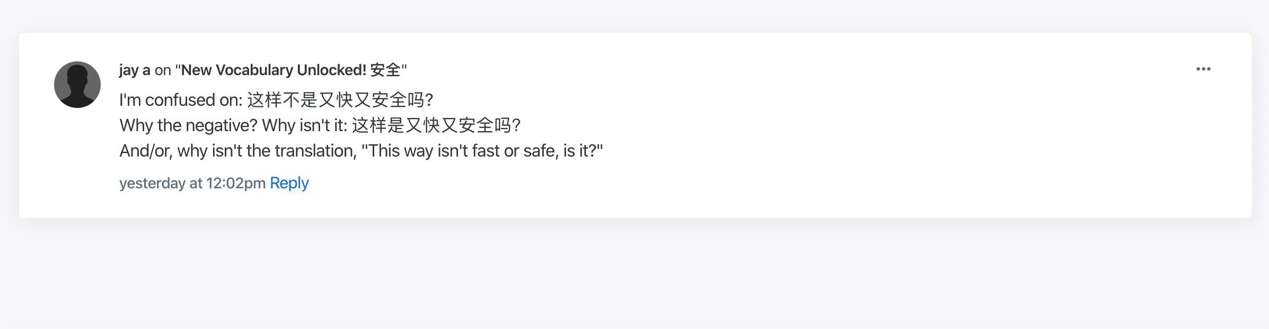The height and width of the screenshot is (329, 1269).
Task: Click the "12:02pm" time text
Action: click(235, 183)
